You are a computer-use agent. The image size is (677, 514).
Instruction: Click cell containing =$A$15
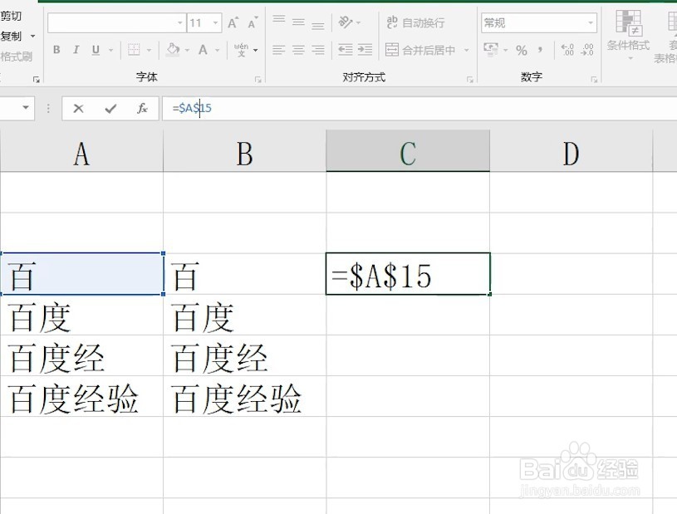tap(408, 274)
